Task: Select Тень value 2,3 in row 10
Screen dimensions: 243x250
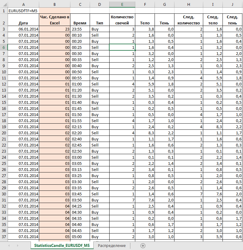Action: (165, 72)
